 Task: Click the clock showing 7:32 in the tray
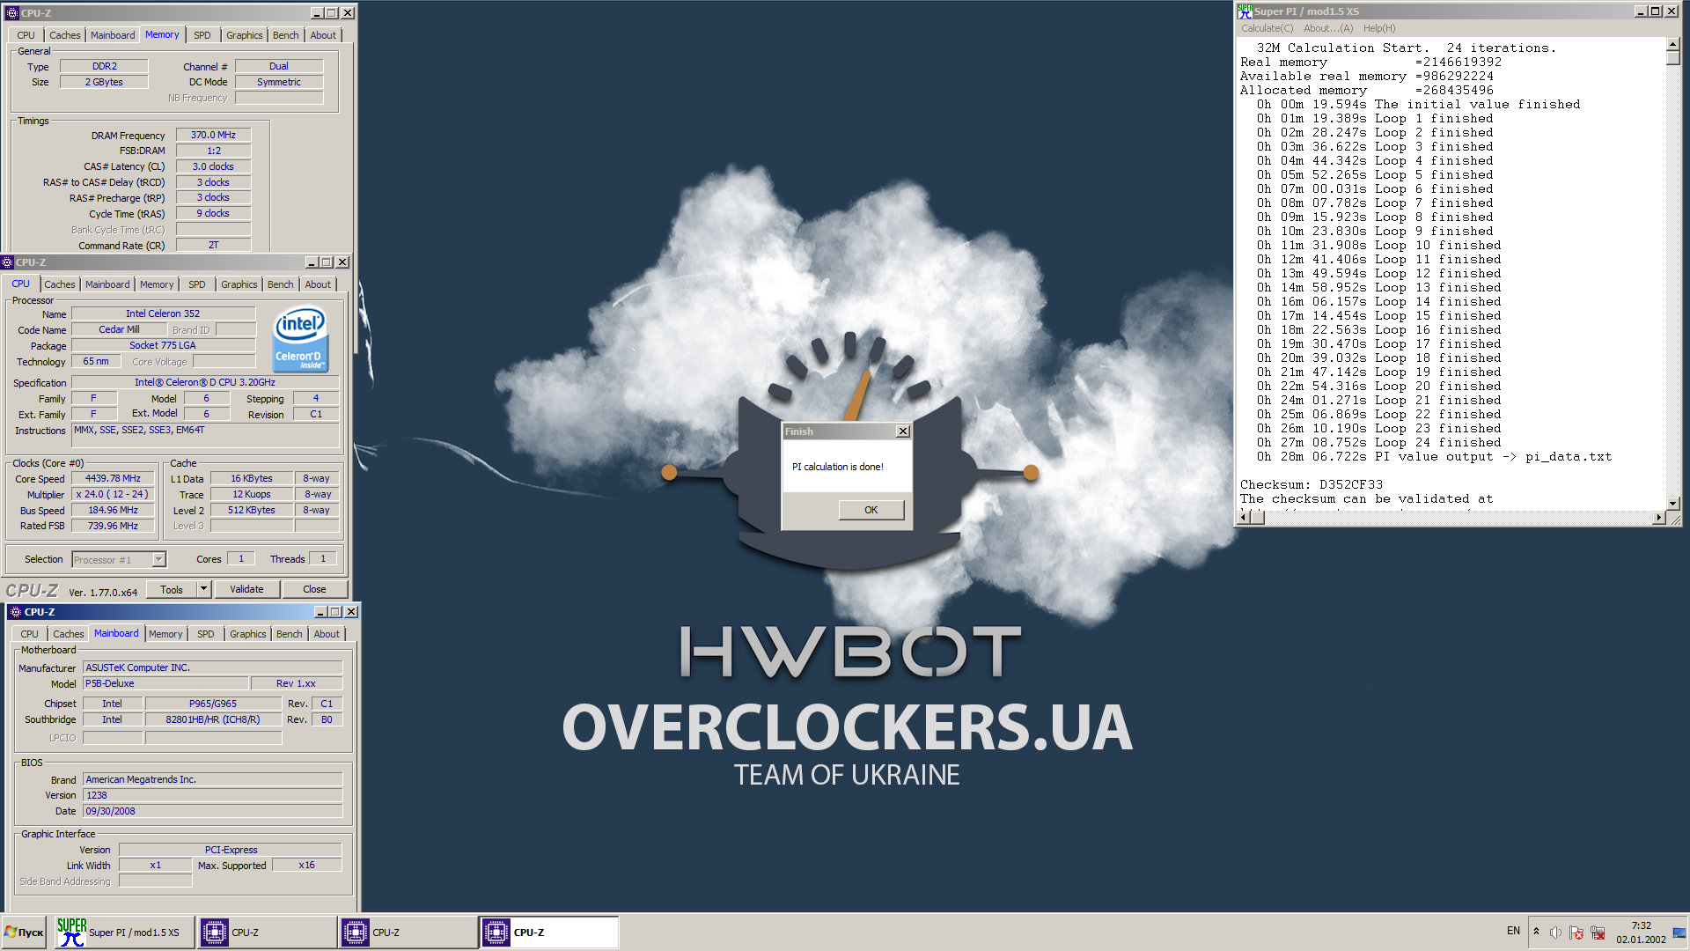[1641, 925]
